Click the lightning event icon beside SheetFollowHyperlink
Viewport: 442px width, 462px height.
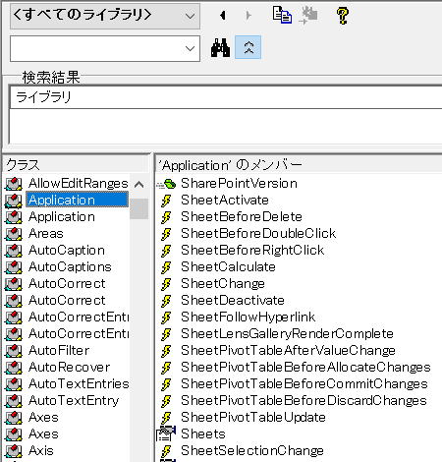click(166, 318)
